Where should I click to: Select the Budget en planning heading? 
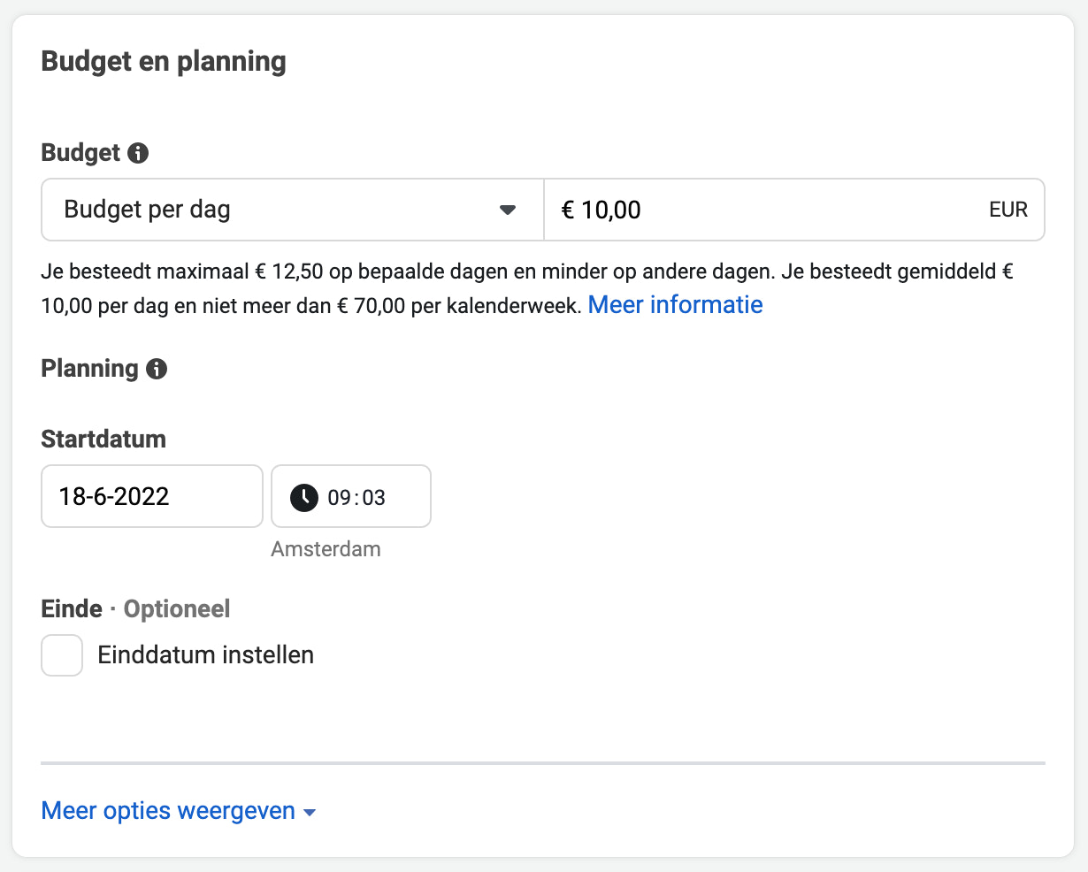coord(163,61)
